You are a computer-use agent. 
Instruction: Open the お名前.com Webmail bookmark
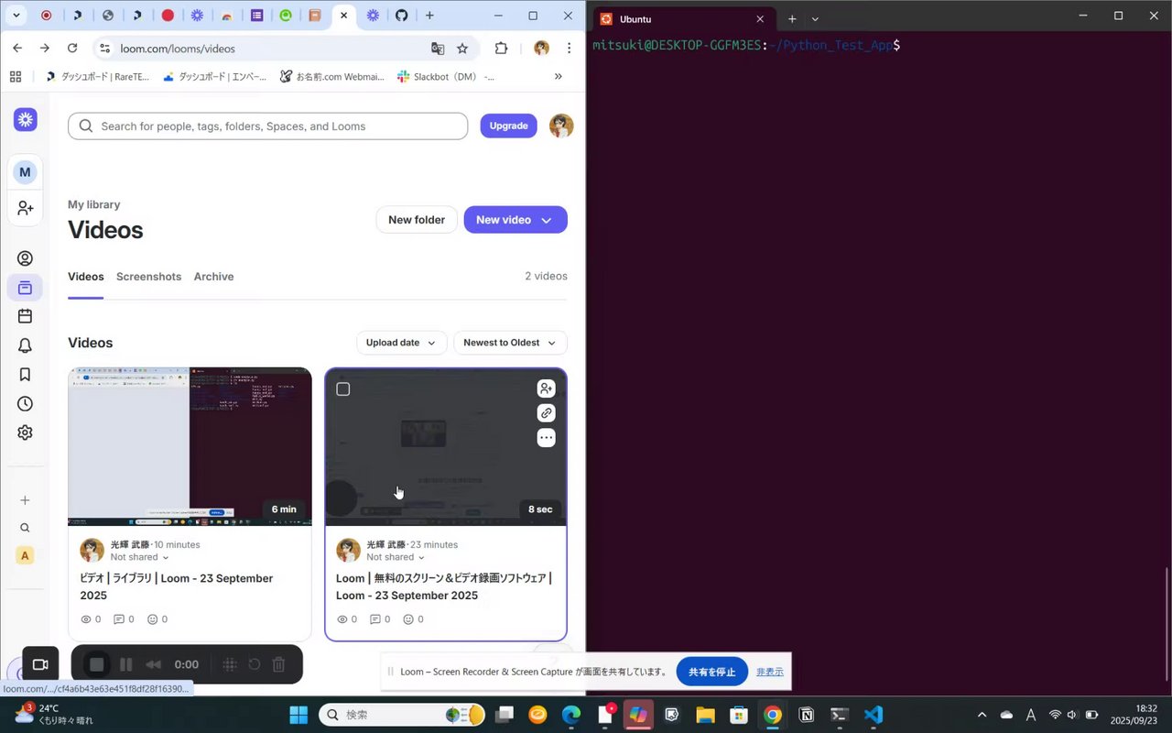click(x=333, y=77)
